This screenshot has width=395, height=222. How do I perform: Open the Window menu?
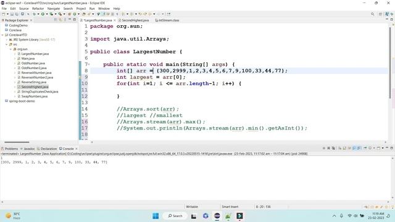click(x=104, y=9)
